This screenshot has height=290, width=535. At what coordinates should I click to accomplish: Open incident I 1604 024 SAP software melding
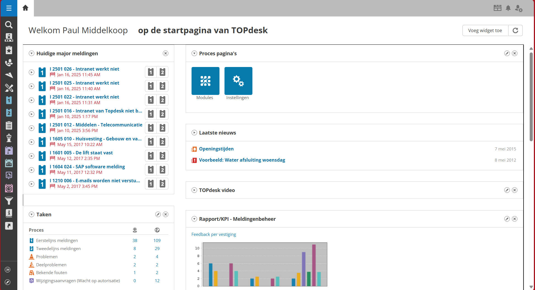[87, 167]
